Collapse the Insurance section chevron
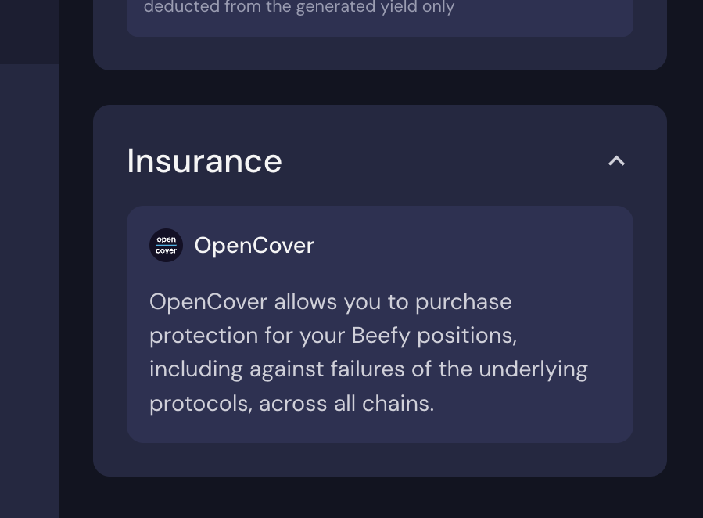Screen dimensions: 703x518 point(616,161)
